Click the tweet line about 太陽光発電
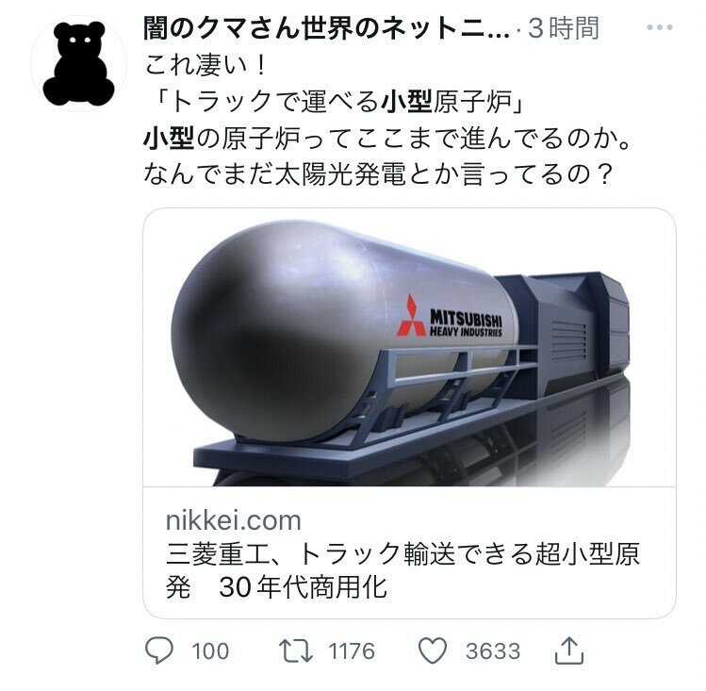The width and height of the screenshot is (706, 691). (379, 173)
